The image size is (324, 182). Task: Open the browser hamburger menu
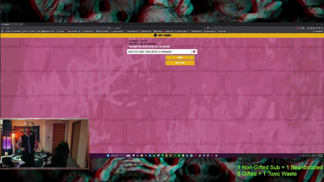[x=322, y=28]
